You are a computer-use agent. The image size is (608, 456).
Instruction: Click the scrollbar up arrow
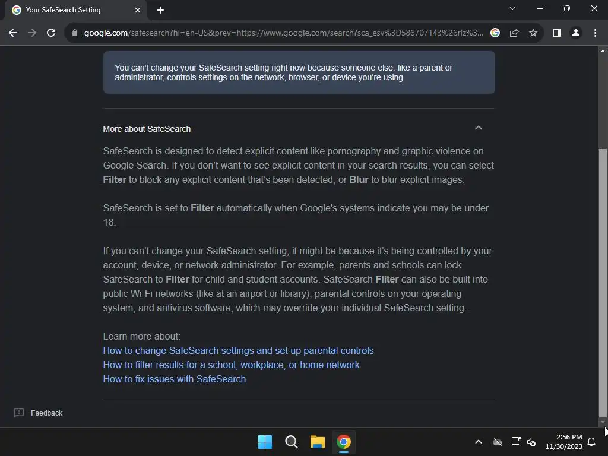pyautogui.click(x=603, y=51)
